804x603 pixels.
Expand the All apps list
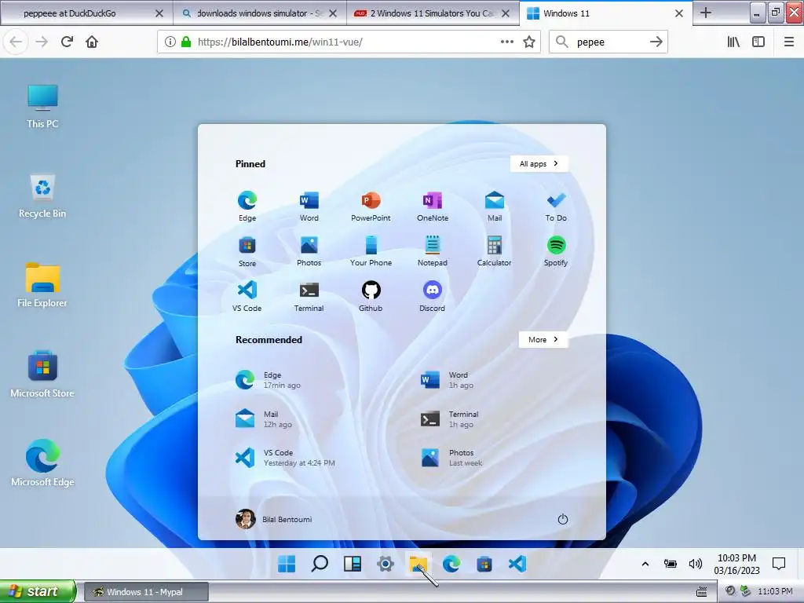click(539, 163)
